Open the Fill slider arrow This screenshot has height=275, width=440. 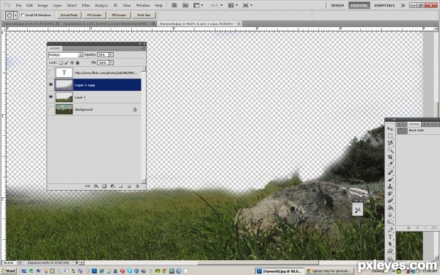[111, 62]
